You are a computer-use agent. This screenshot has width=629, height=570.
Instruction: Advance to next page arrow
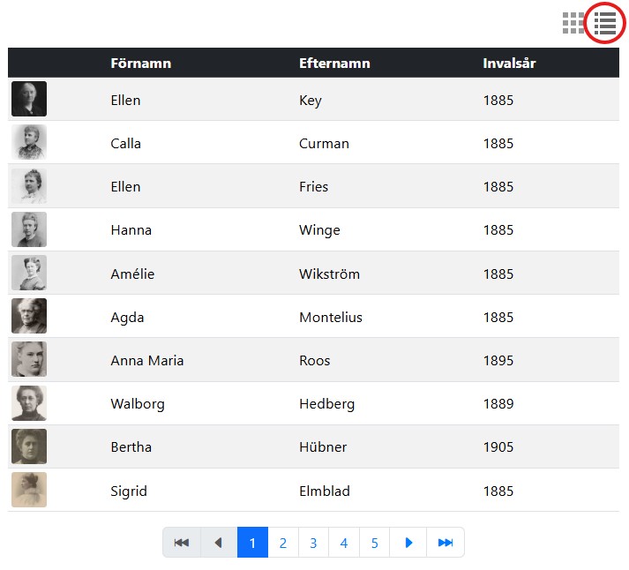tap(408, 543)
